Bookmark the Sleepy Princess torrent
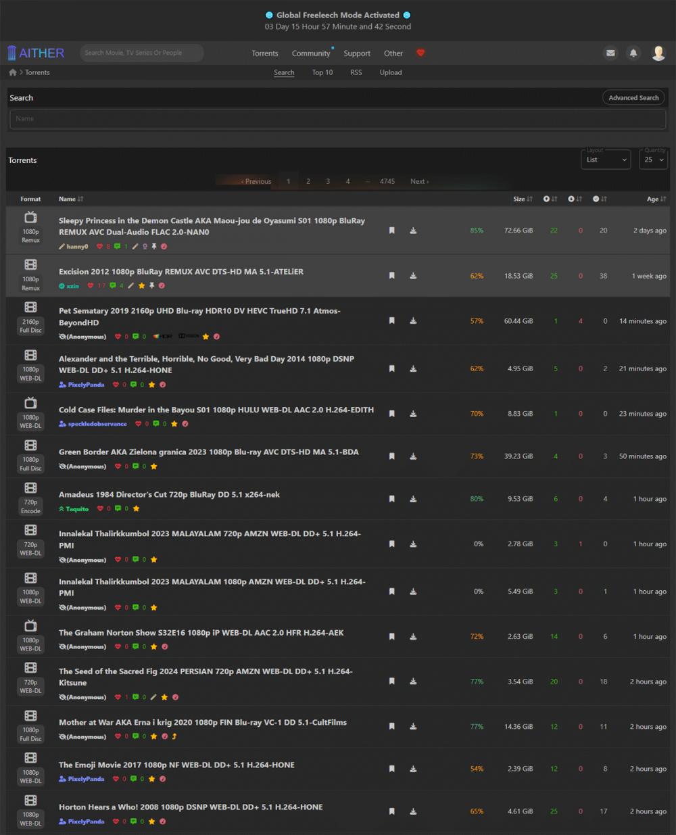This screenshot has width=676, height=835. pos(391,231)
